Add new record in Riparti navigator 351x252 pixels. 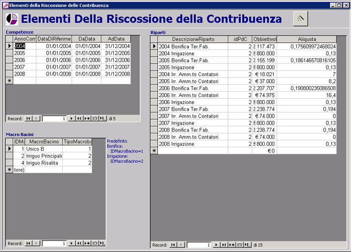coord(232,245)
